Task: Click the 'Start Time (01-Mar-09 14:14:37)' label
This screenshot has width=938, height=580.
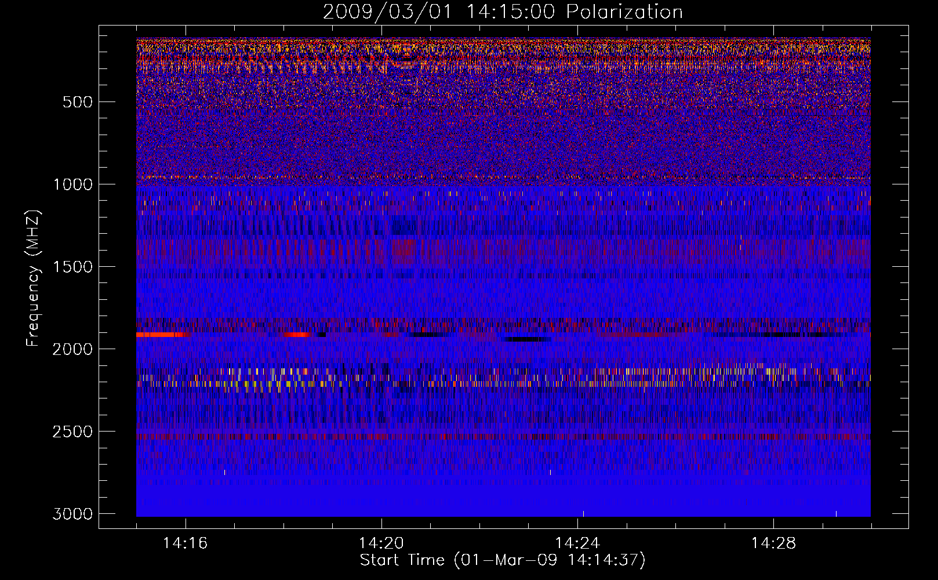Action: [x=503, y=560]
